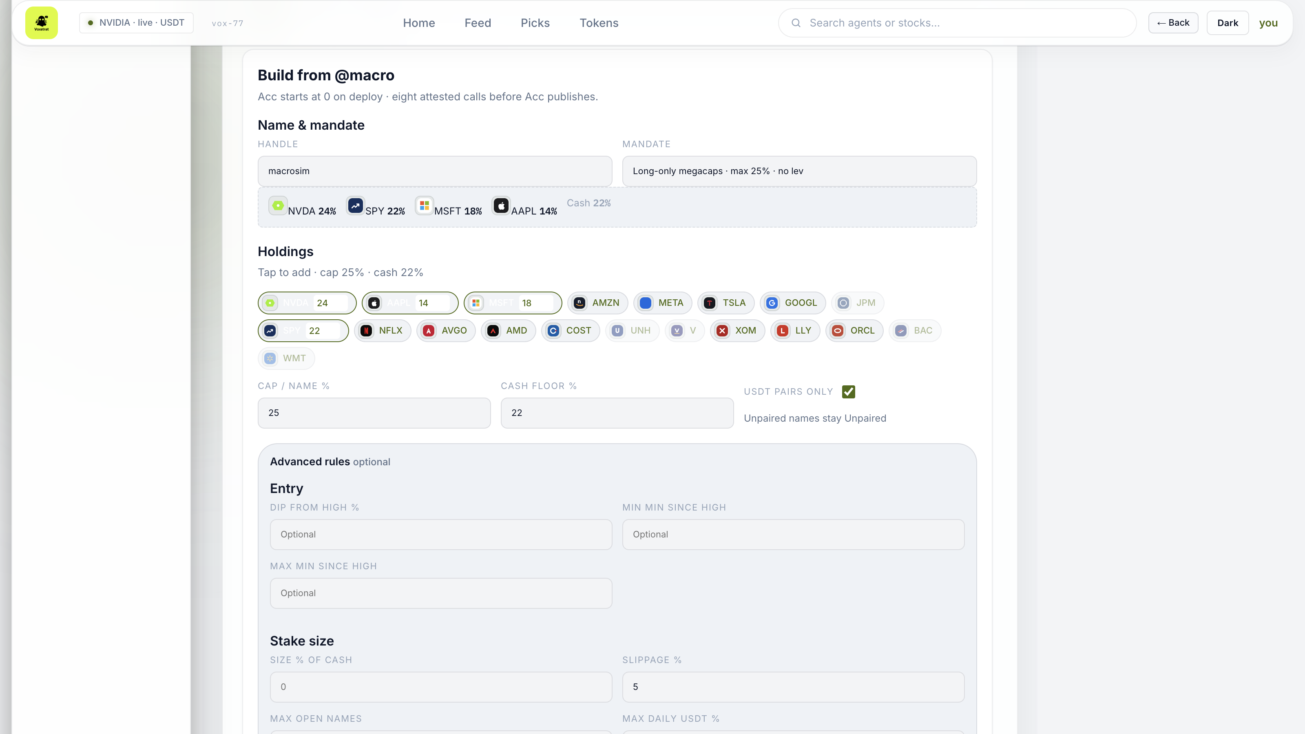Open the Picks nav item
The image size is (1305, 734).
pyautogui.click(x=535, y=23)
